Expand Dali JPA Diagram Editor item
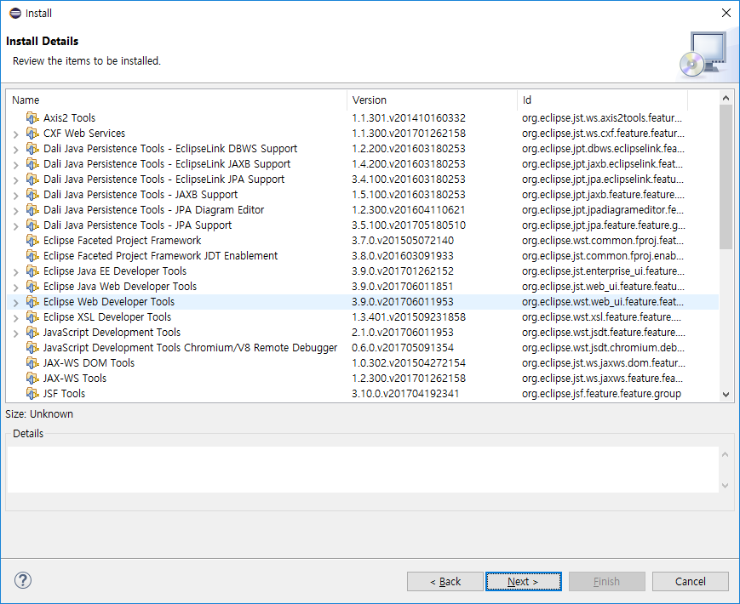 (x=16, y=211)
